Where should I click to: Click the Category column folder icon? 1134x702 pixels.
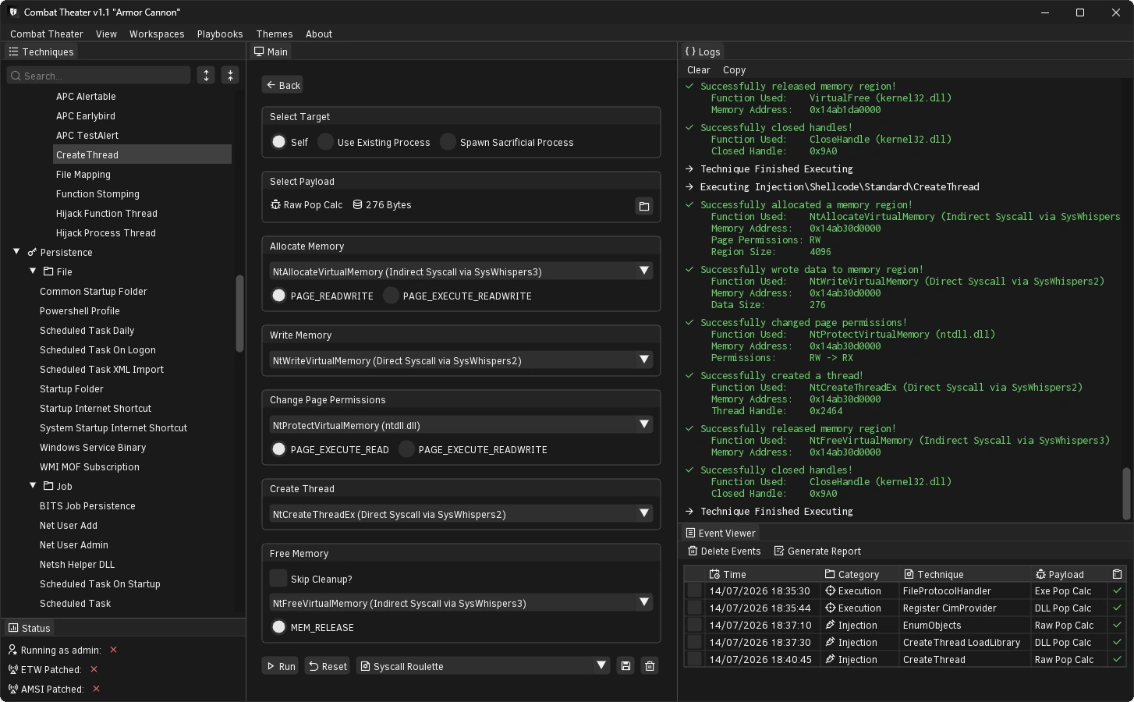click(x=830, y=574)
